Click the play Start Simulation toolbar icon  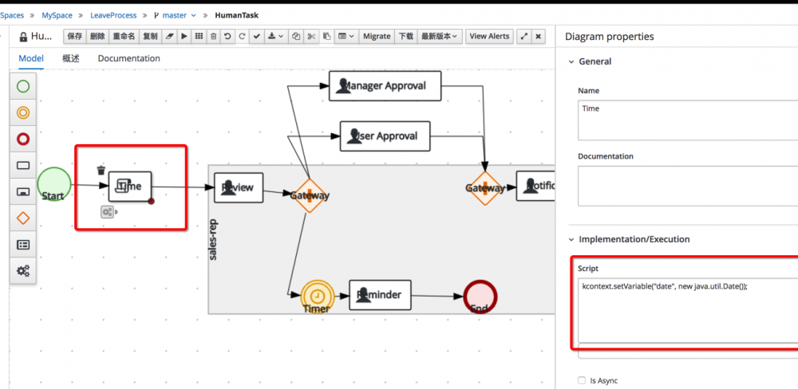184,37
